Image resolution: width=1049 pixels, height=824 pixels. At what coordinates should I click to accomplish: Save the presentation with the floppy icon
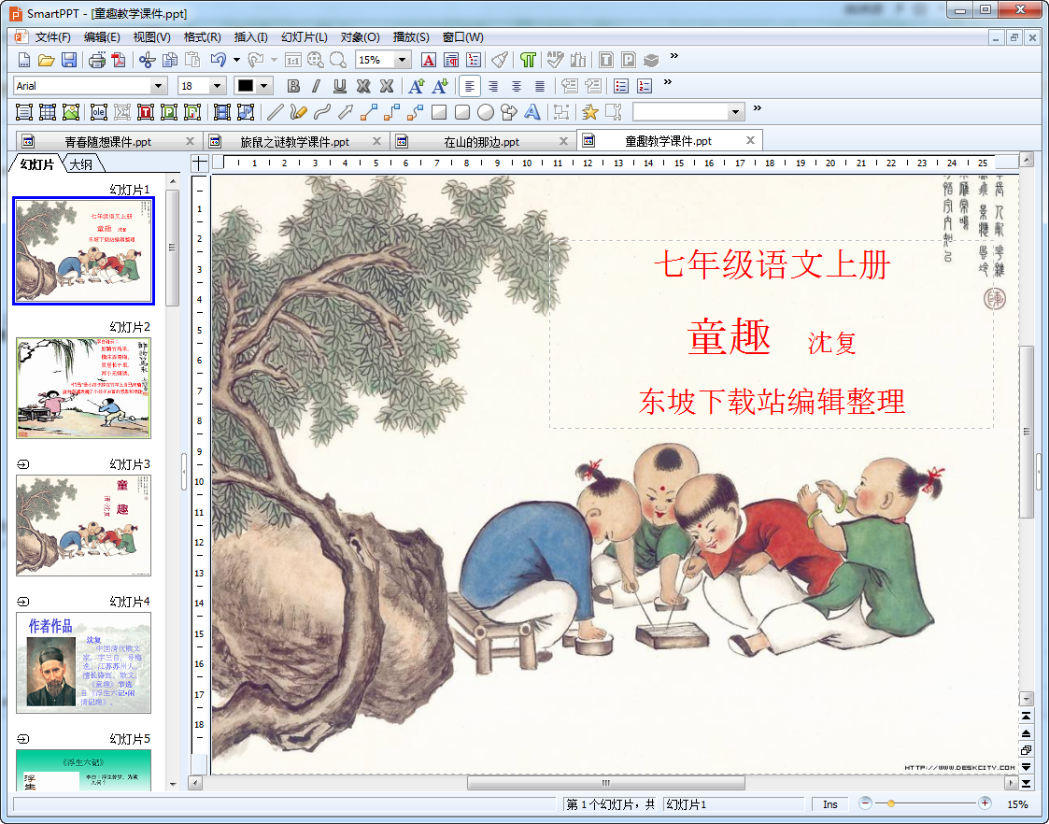point(68,60)
